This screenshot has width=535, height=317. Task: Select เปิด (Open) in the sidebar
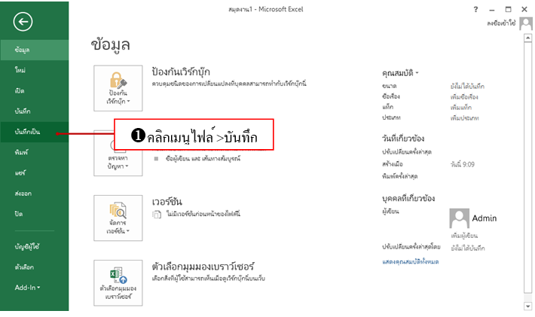tap(34, 91)
